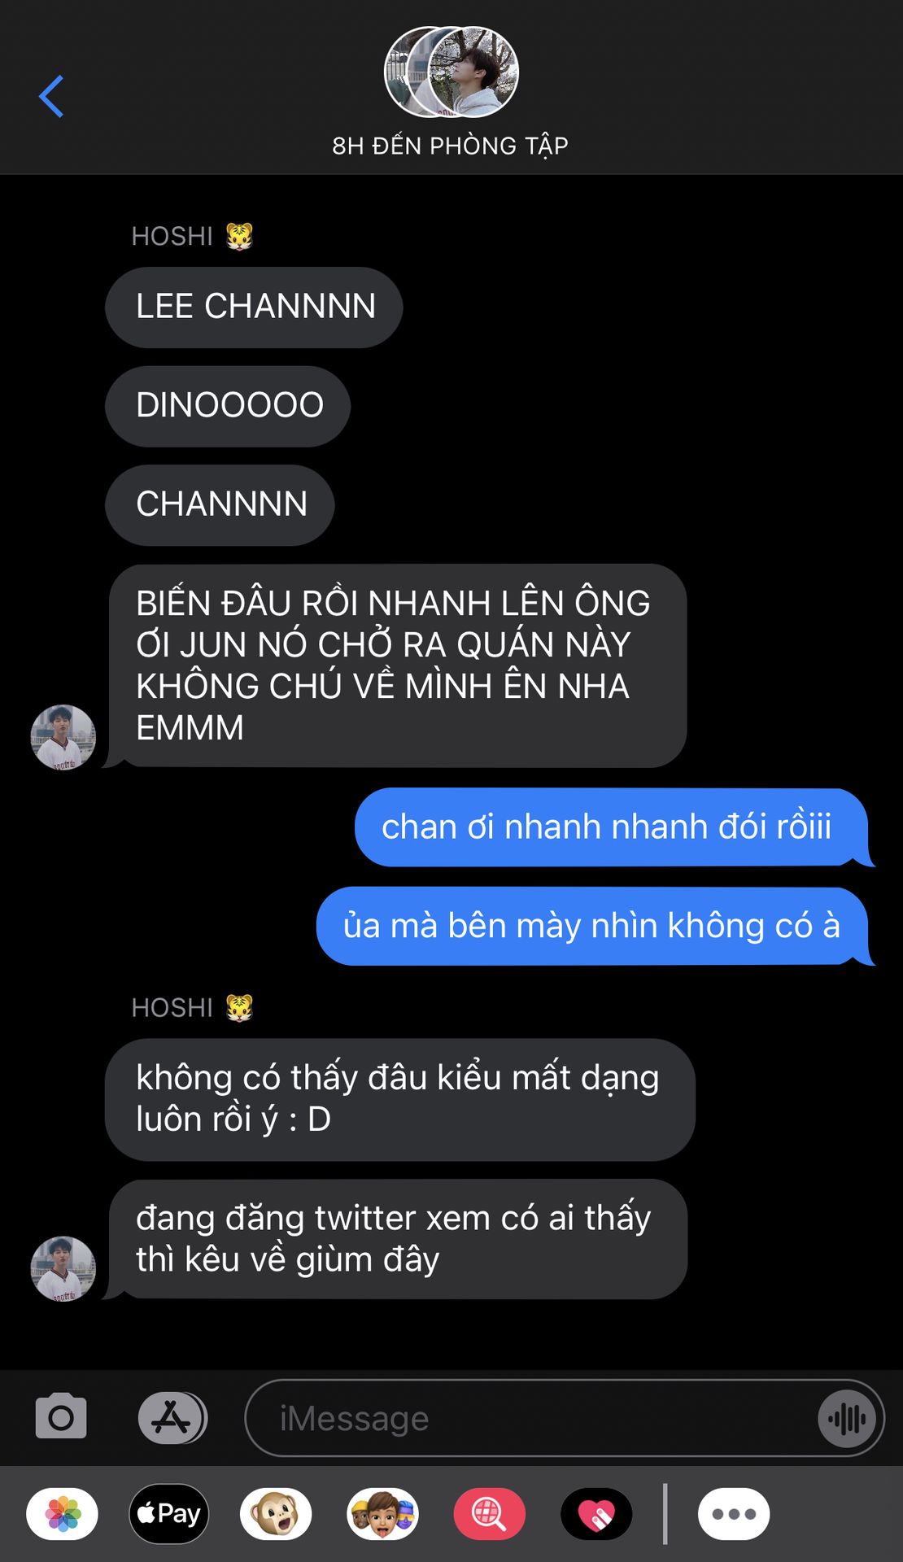The height and width of the screenshot is (1562, 903).
Task: Open Apple Pay in the drawer
Action: [x=169, y=1514]
